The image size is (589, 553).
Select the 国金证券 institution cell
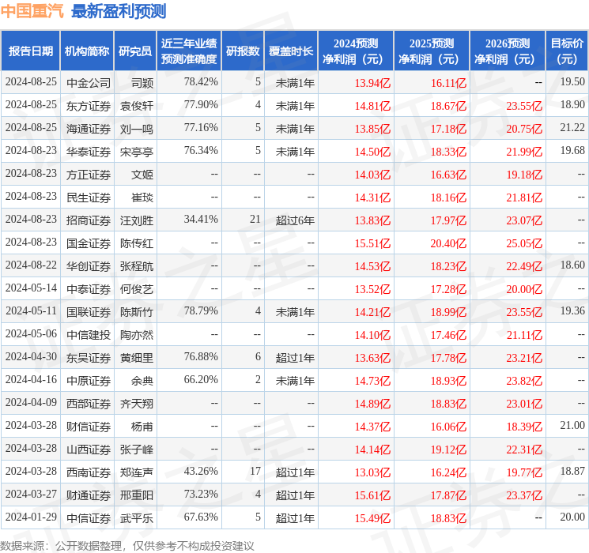point(89,243)
